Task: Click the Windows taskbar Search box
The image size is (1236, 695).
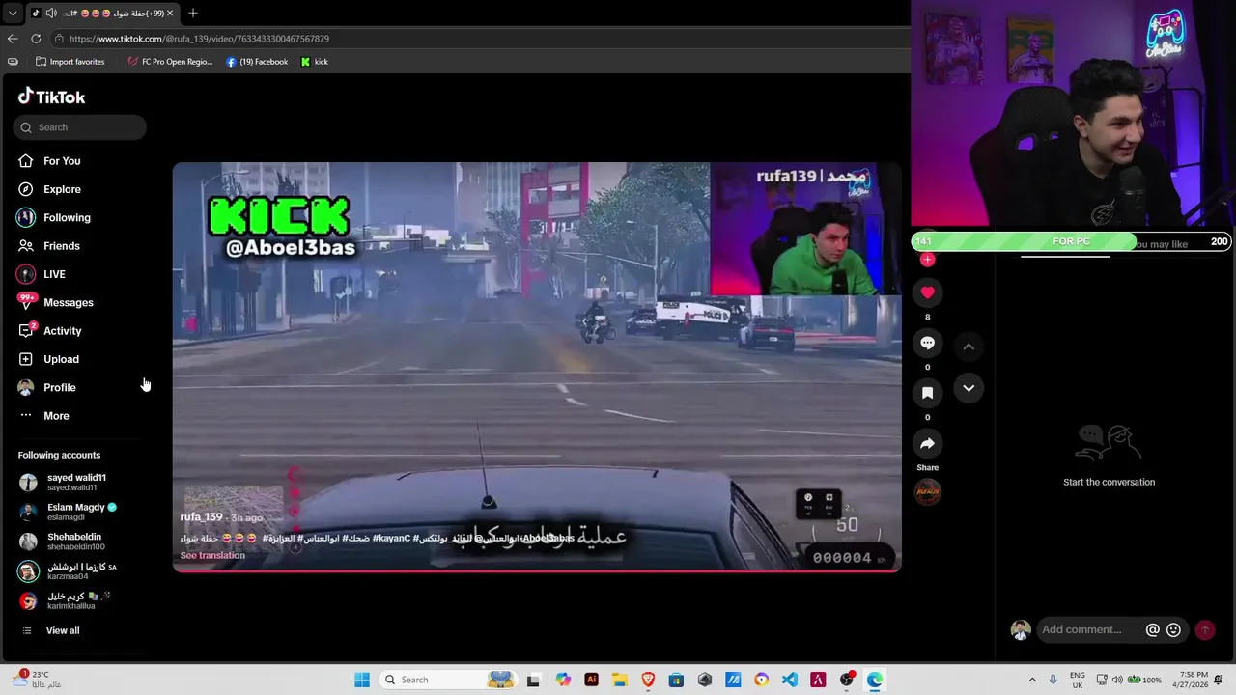Action: point(449,680)
